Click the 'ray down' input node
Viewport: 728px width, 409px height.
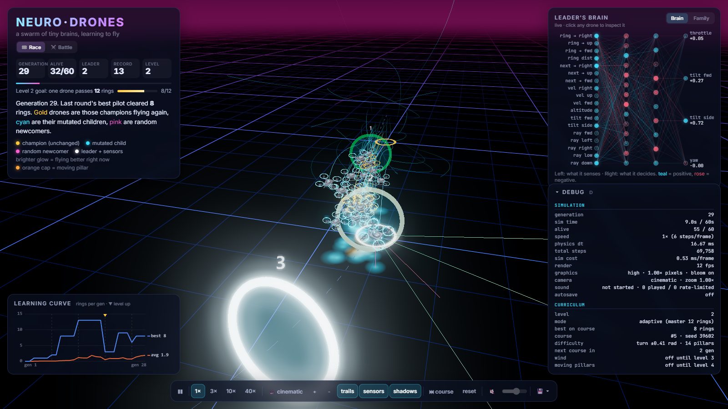[x=597, y=163]
